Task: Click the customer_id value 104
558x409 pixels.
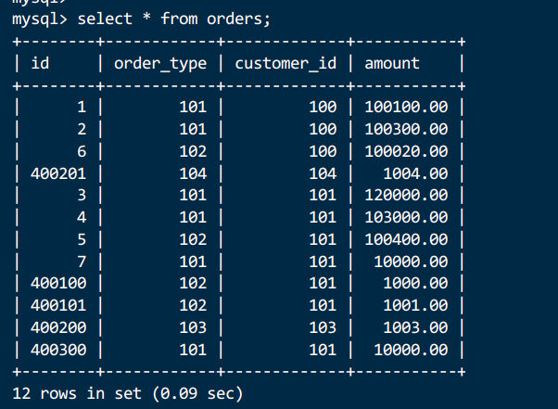Action: click(x=323, y=173)
